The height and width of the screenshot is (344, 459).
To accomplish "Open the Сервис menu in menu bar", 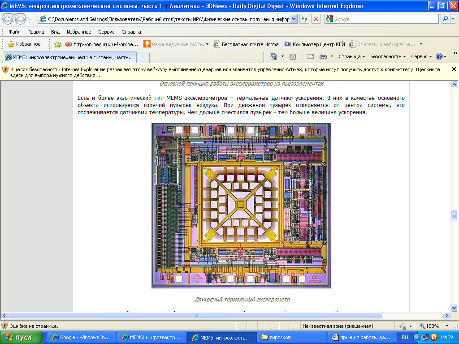I will pos(106,32).
